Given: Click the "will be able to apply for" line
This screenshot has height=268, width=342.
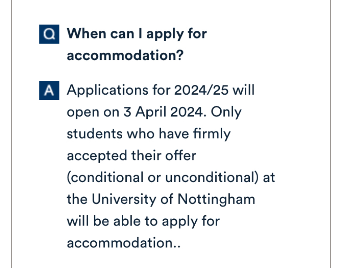Looking at the screenshot, I should pyautogui.click(x=143, y=221).
